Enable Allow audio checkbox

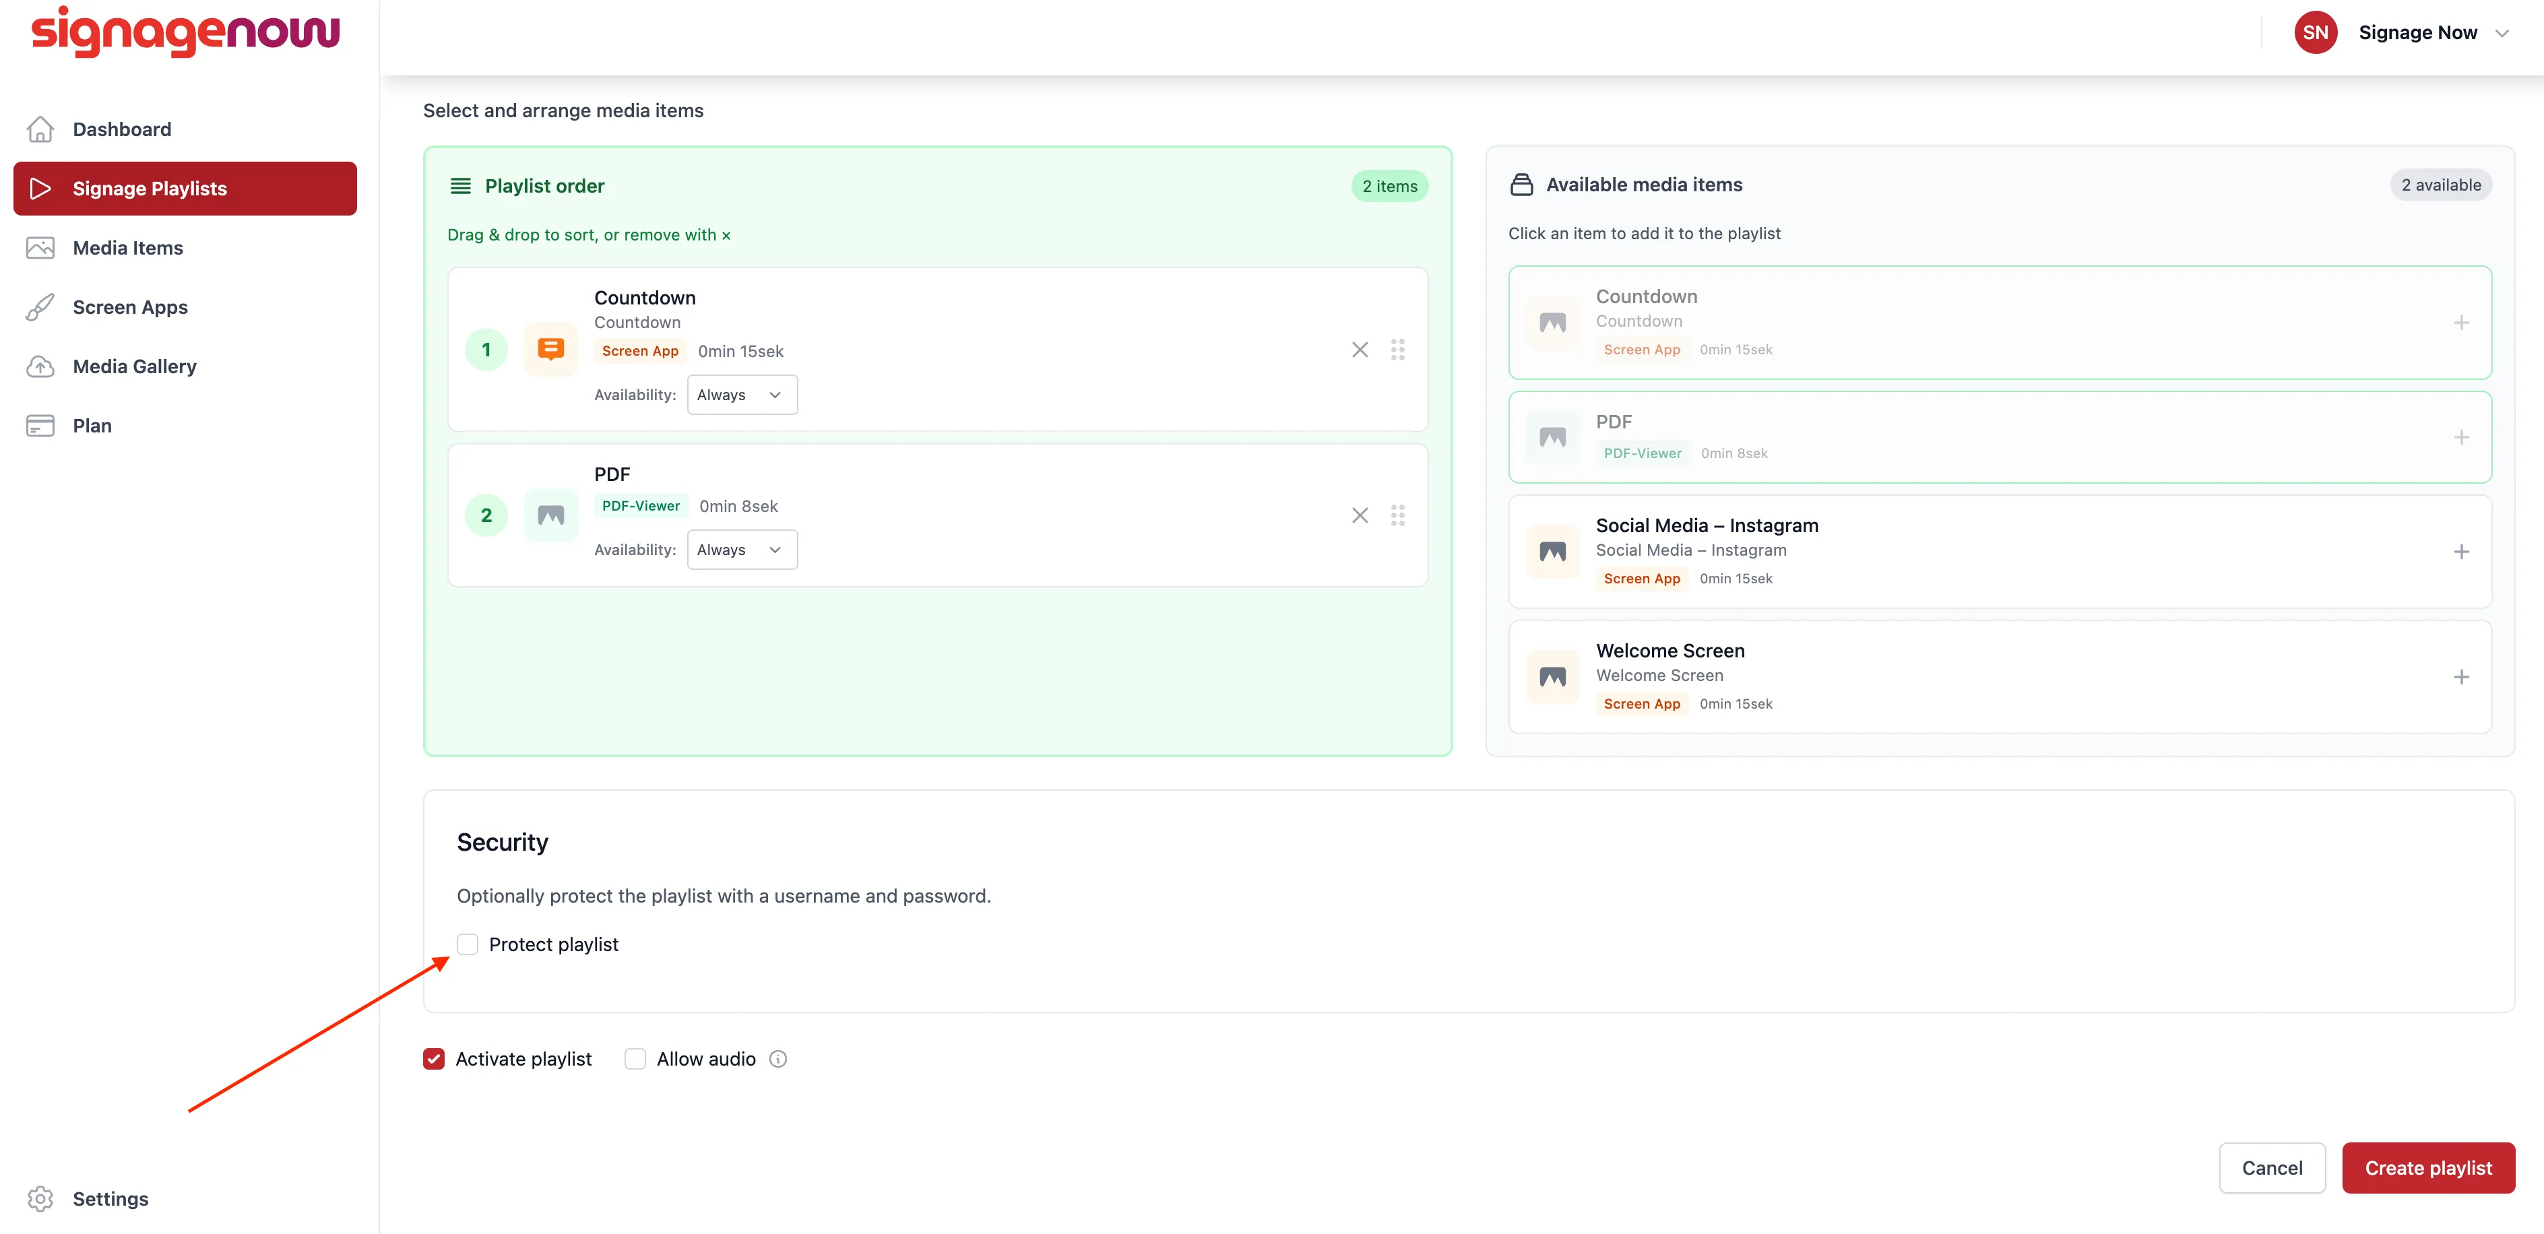[635, 1060]
